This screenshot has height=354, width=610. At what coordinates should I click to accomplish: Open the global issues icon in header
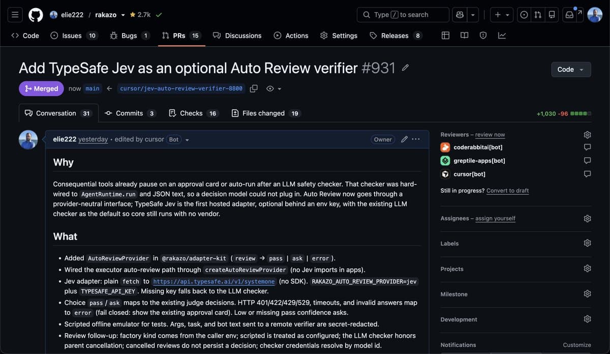(524, 15)
